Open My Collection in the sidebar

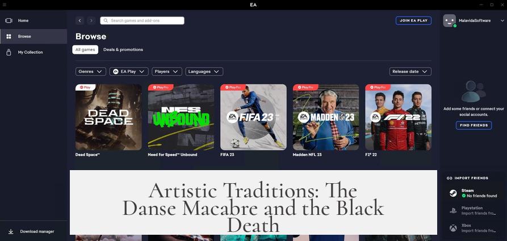[33, 52]
